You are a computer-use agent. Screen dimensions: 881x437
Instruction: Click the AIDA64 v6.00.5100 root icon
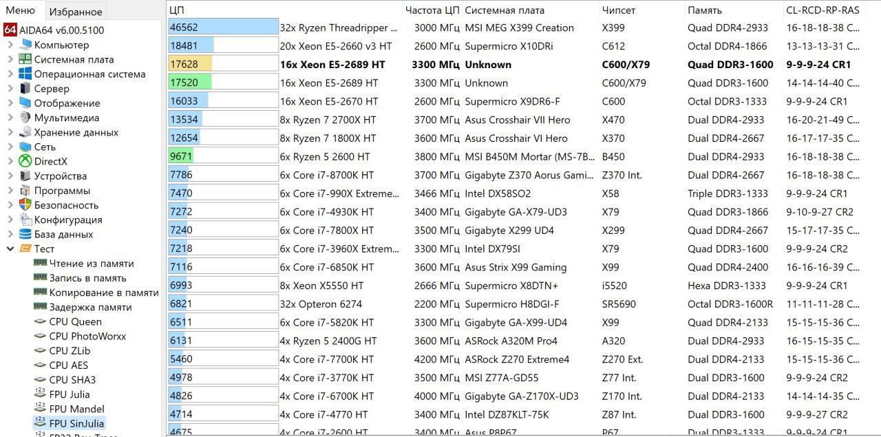click(10, 30)
